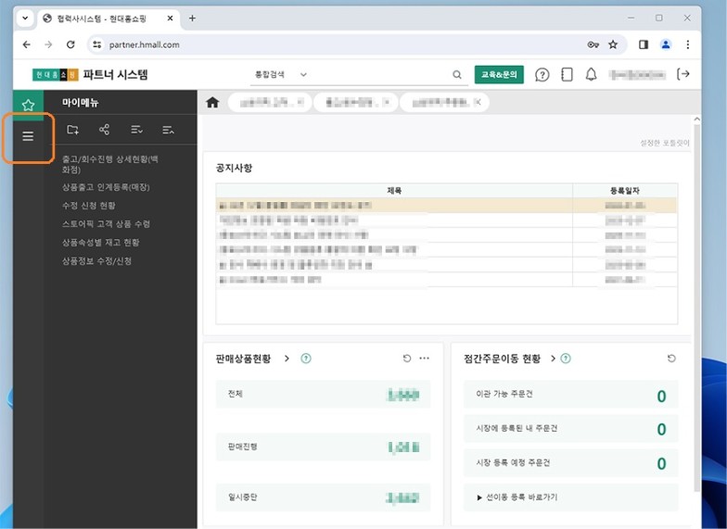Click the search input field

[x=378, y=74]
